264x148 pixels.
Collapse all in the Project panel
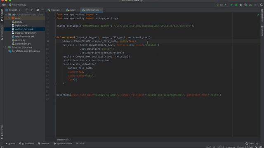coord(32,10)
